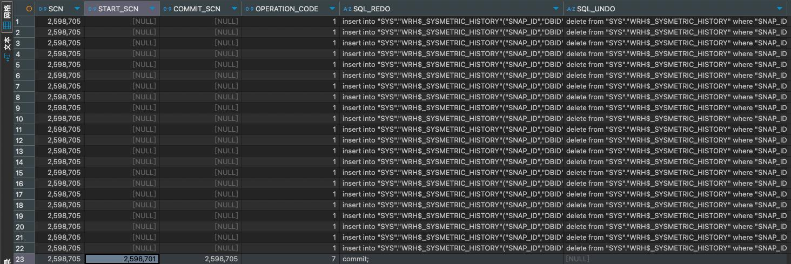
Task: Select row number 19 header
Action: tap(24, 216)
